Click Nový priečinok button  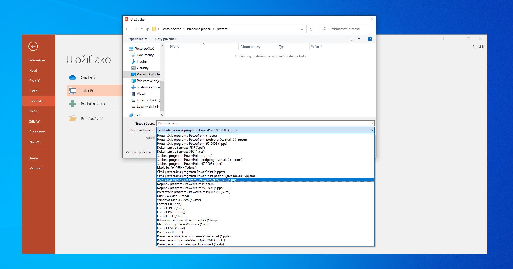166,39
